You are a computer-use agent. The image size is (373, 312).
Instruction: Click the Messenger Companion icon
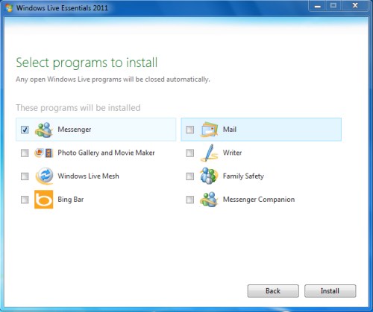[x=209, y=200]
